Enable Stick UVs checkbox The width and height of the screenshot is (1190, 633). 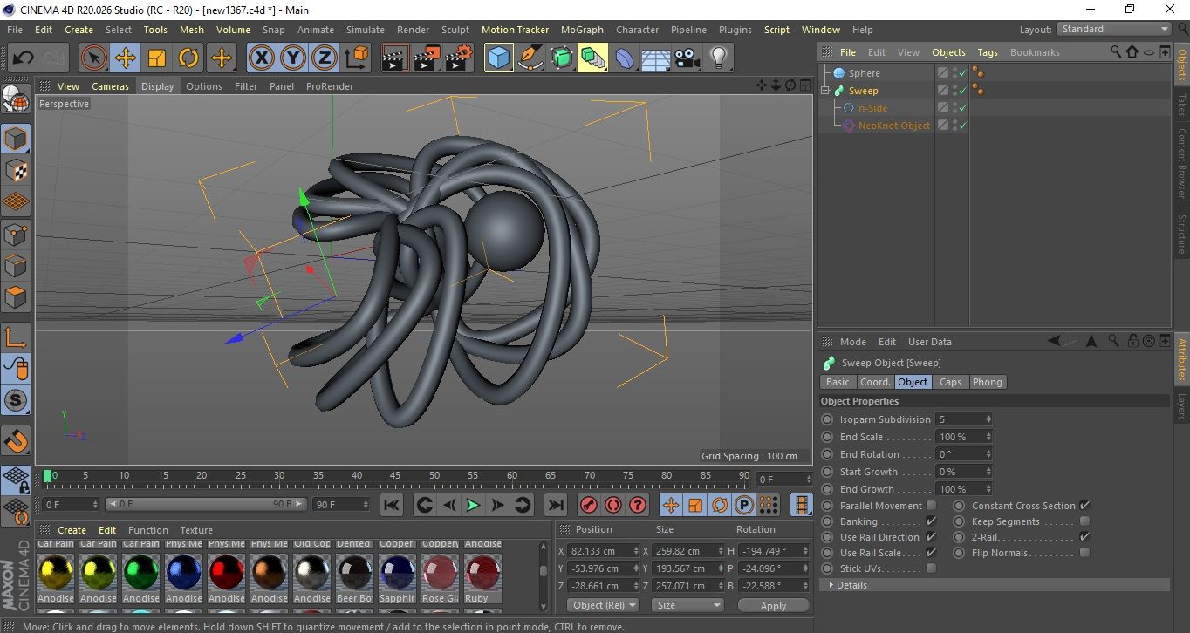(931, 568)
